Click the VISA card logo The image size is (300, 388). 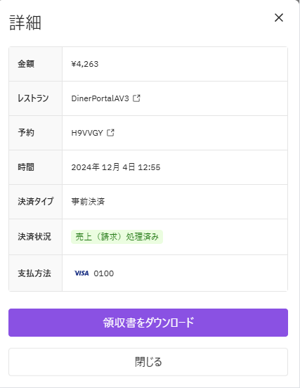[x=81, y=273]
